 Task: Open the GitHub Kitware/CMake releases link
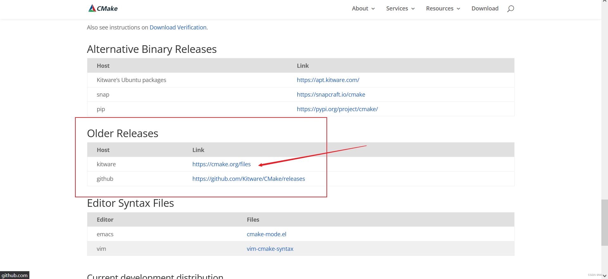(249, 179)
